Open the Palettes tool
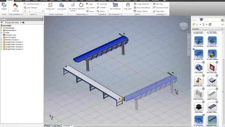Image resolution: width=225 pixels, height=127 pixels. point(4,7)
